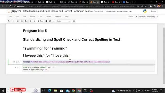Click the pencil edit mode icon
This screenshot has height=93, width=165.
click(136, 17)
